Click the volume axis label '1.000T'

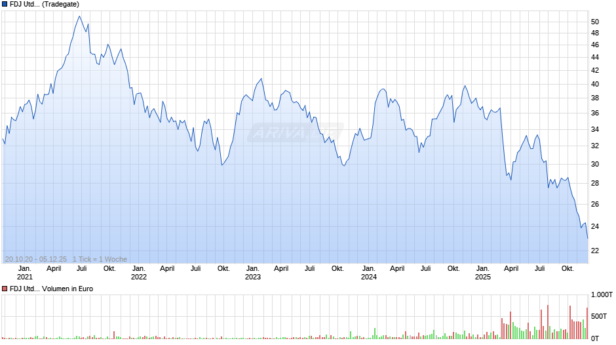click(602, 294)
